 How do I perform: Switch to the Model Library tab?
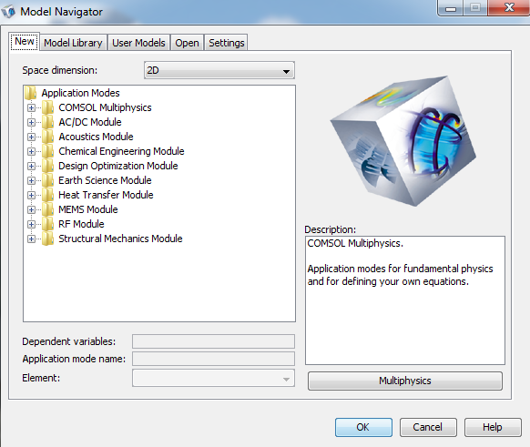pyautogui.click(x=73, y=43)
